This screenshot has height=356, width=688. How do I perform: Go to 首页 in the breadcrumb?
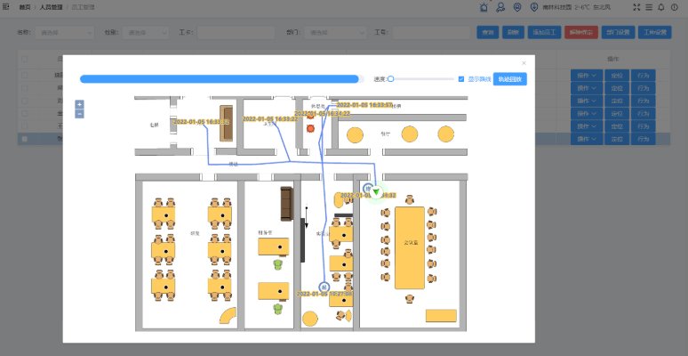25,7
